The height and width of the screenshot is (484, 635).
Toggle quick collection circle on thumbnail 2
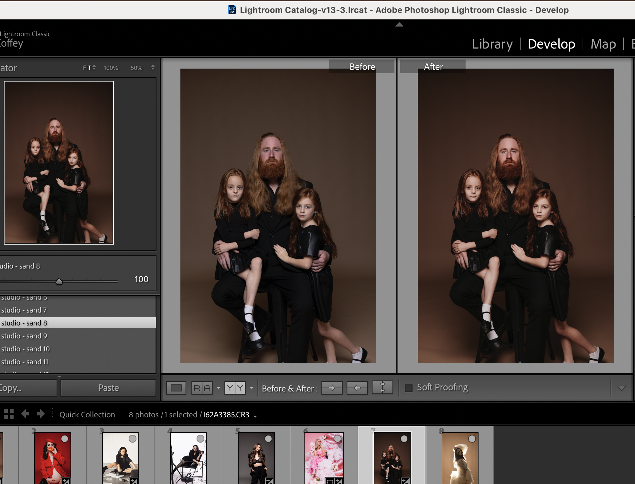[65, 439]
